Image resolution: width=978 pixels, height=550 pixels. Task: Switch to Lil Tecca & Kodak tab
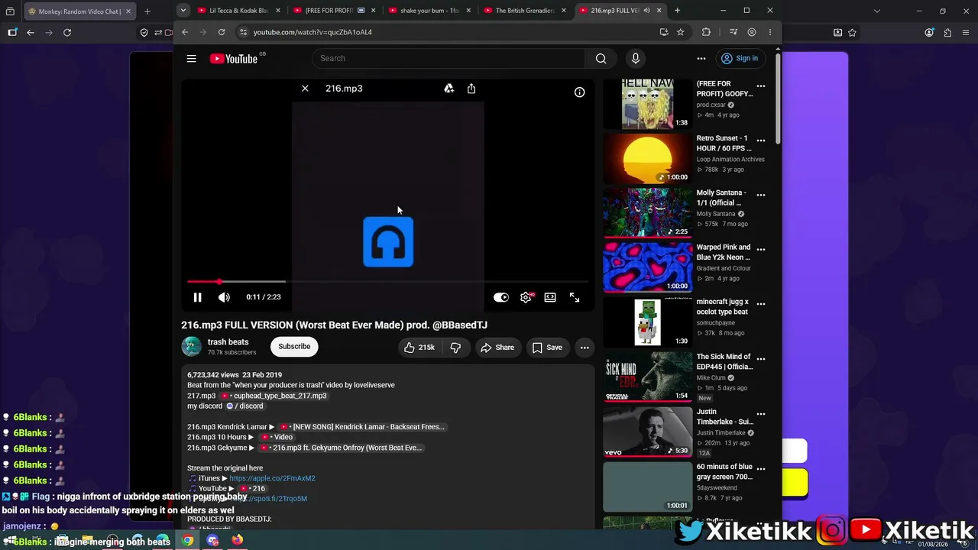(238, 11)
